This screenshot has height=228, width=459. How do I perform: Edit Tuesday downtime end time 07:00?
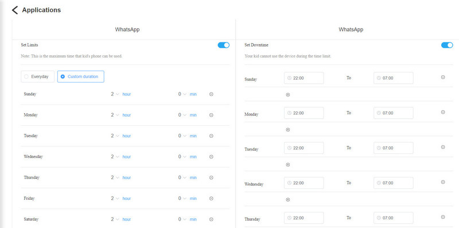394,148
